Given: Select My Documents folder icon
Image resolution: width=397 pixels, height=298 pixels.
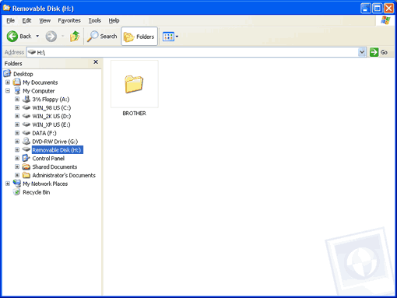Looking at the screenshot, I should coord(17,82).
